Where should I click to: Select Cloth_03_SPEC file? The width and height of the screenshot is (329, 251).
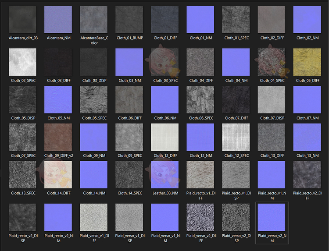click(165, 62)
